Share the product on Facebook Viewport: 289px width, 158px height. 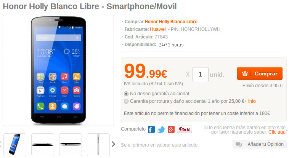coord(151,129)
